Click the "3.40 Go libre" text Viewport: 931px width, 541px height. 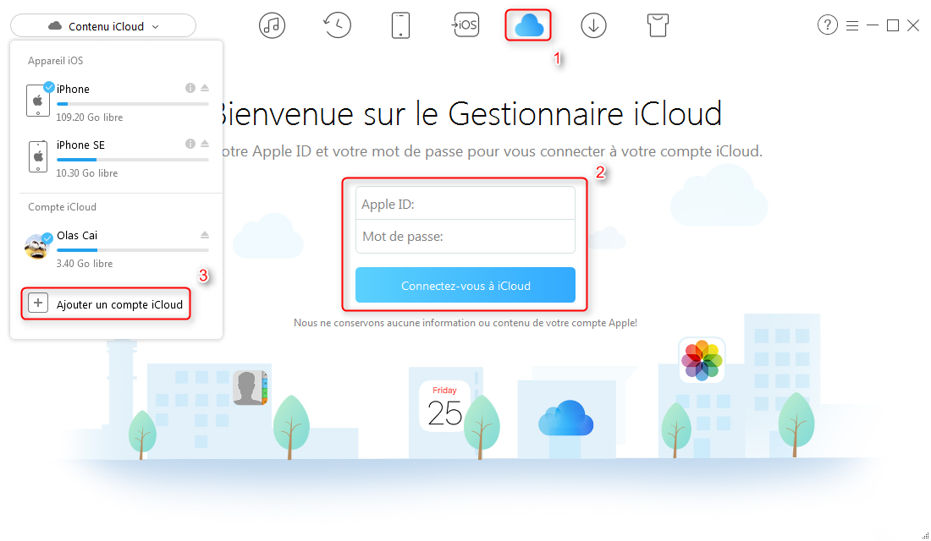click(x=85, y=264)
